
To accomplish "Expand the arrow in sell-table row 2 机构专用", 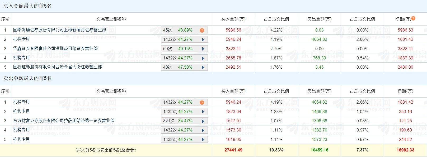I will [x=203, y=112].
